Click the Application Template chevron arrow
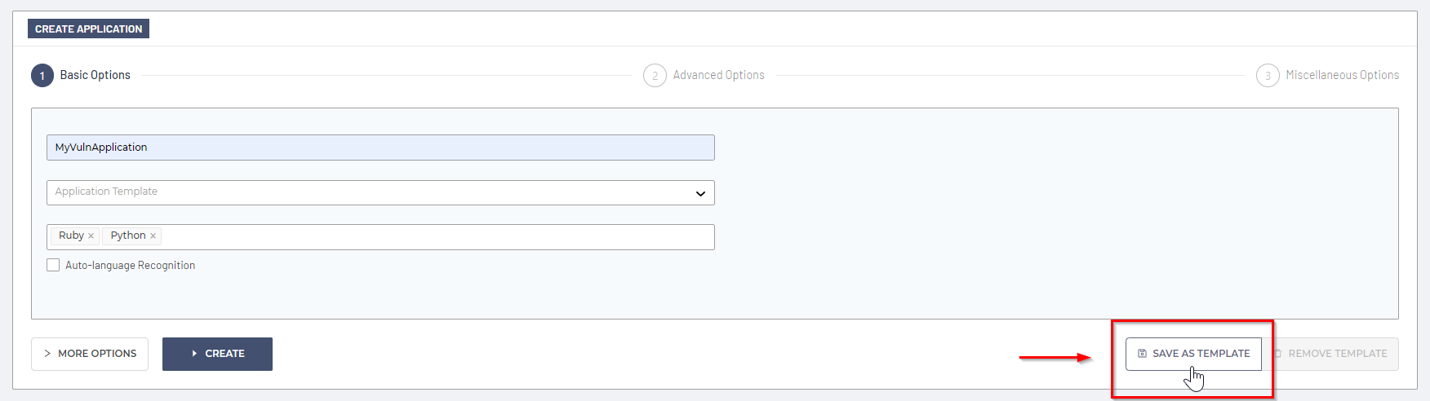Screen dimensions: 1430x401 (x=700, y=193)
